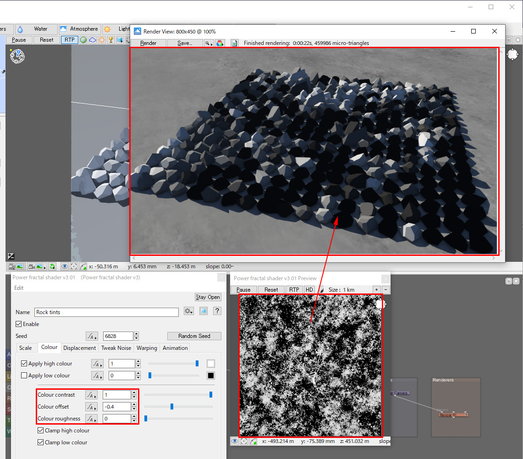The width and height of the screenshot is (523, 459).
Task: Enable the Apply low colour checkbox
Action: pos(24,376)
